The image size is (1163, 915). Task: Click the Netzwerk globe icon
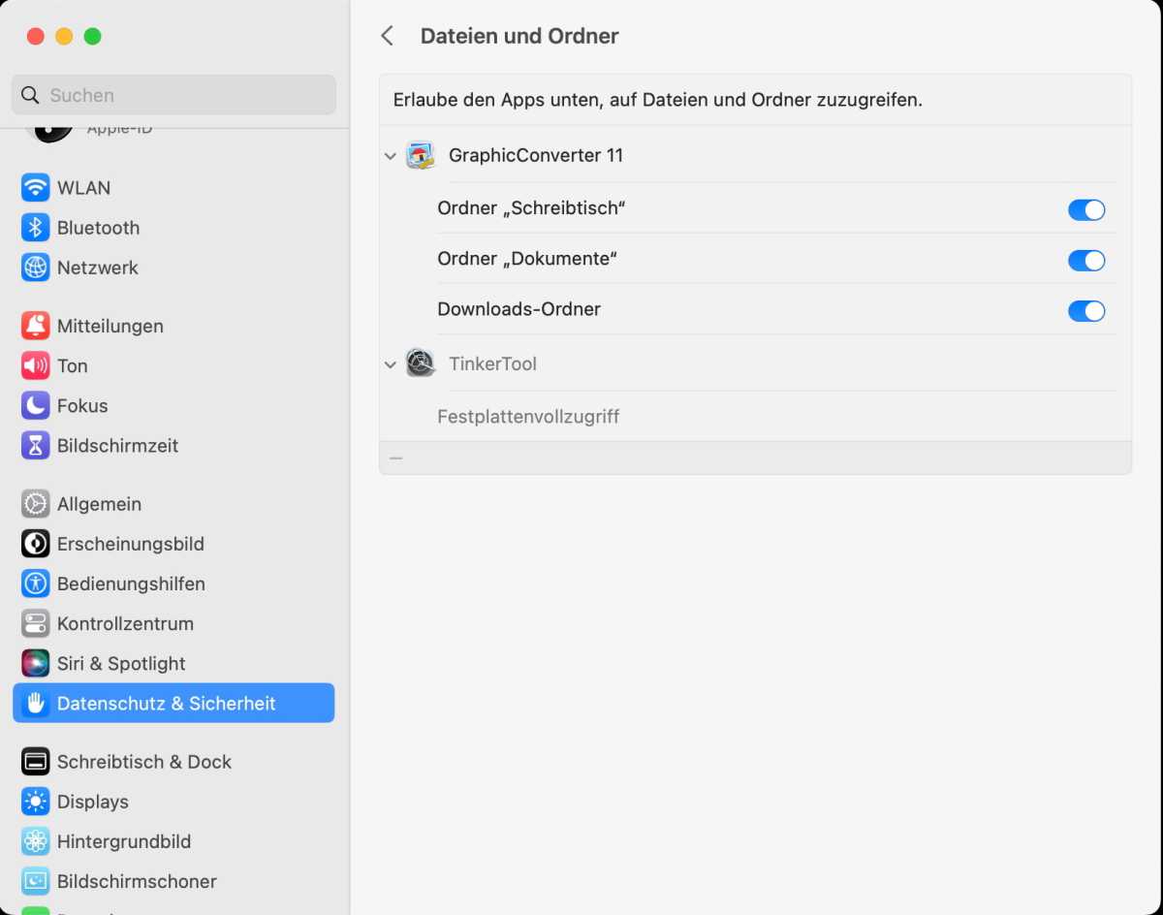point(36,267)
